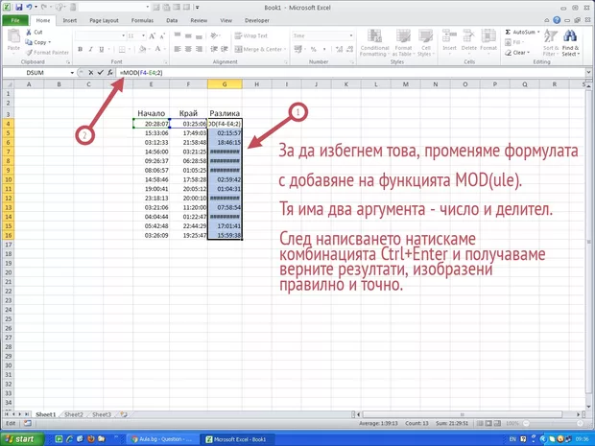Increase indent in Alignment group

[225, 49]
